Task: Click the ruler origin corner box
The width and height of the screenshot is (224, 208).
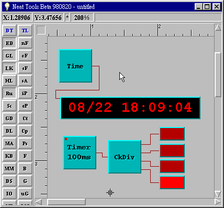Action: pyautogui.click(x=41, y=30)
